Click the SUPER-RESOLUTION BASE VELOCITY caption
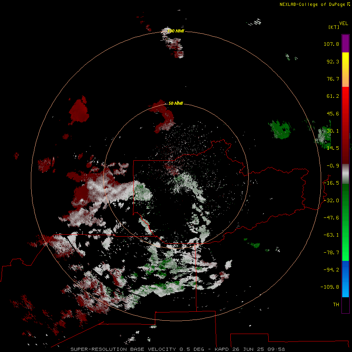Viewport: 352px width, 352px height. (123, 349)
